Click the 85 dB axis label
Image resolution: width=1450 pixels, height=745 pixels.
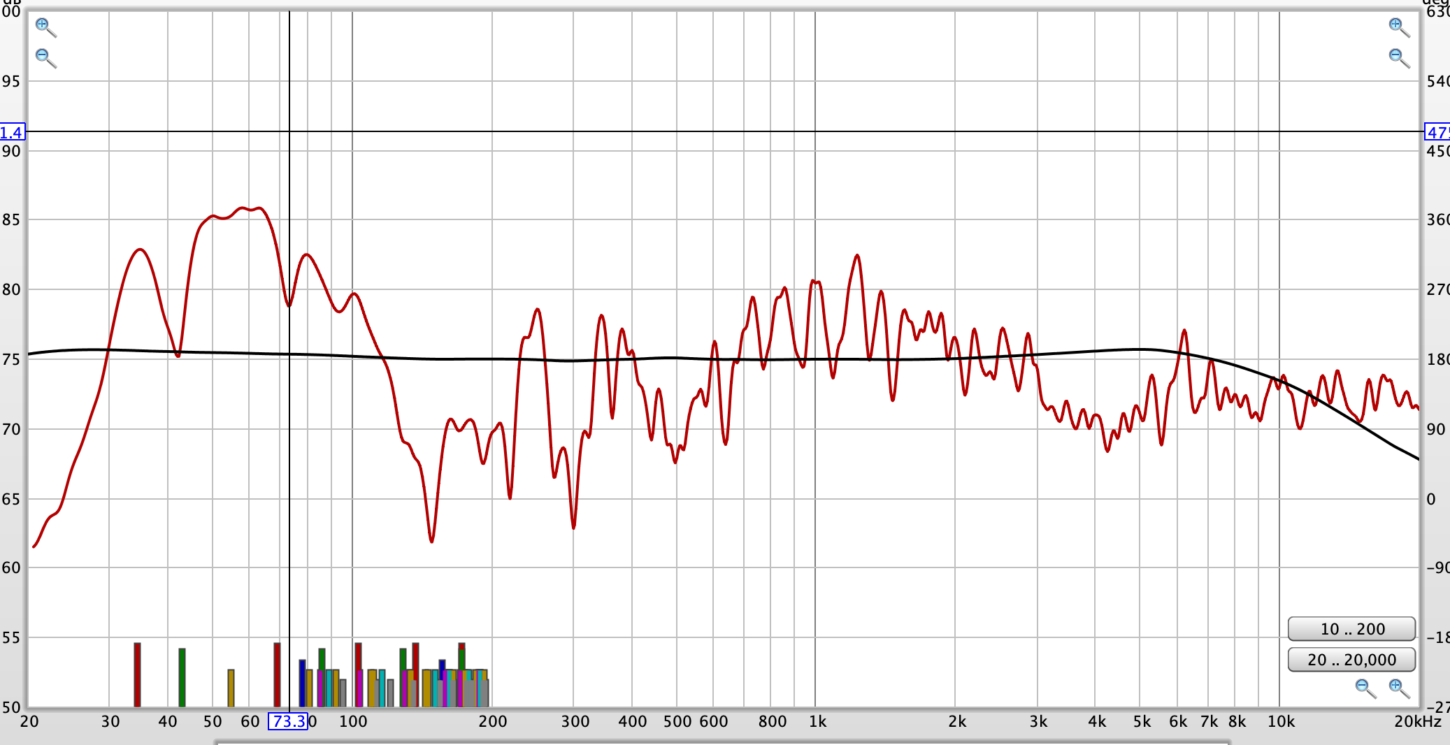pyautogui.click(x=10, y=219)
